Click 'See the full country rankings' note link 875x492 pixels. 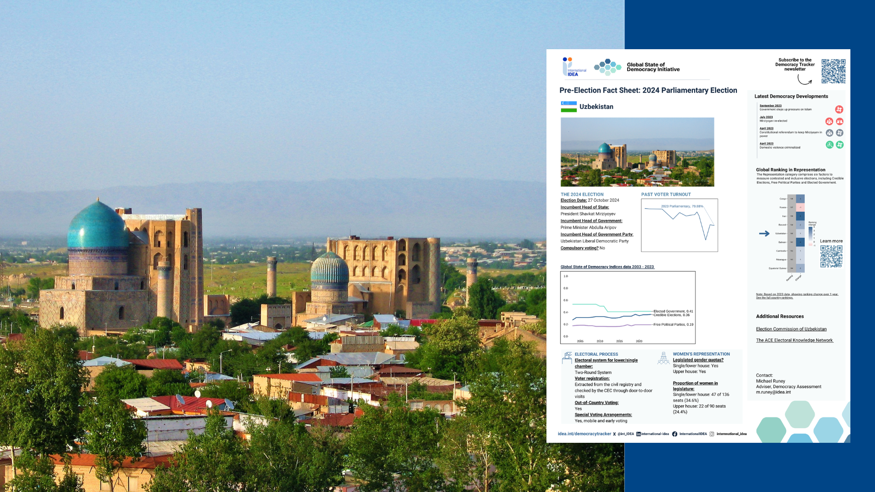(x=775, y=298)
